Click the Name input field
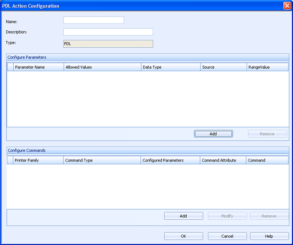 coord(94,20)
